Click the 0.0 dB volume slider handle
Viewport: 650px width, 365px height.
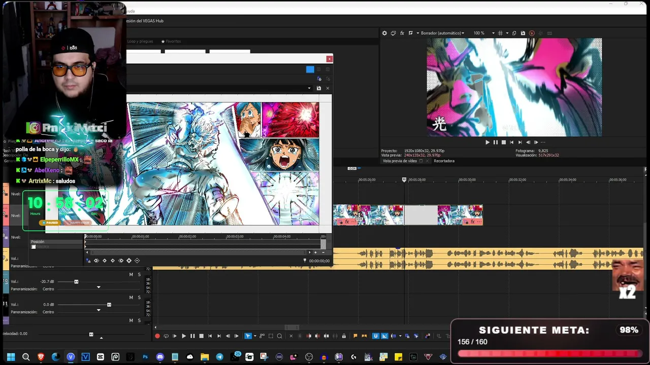pyautogui.click(x=109, y=305)
